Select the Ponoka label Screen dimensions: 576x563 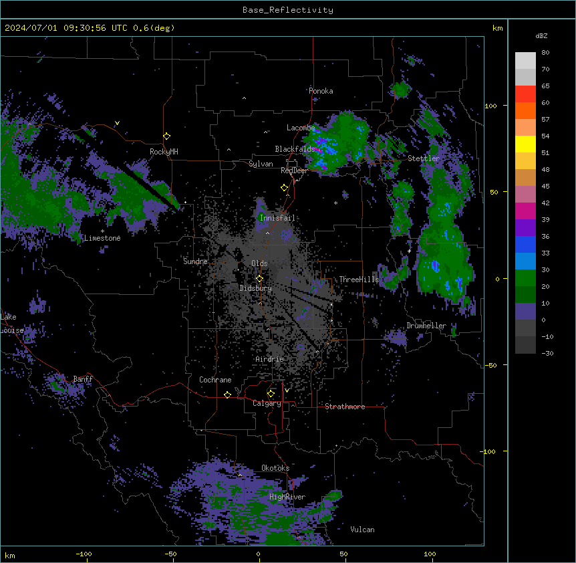pyautogui.click(x=321, y=91)
